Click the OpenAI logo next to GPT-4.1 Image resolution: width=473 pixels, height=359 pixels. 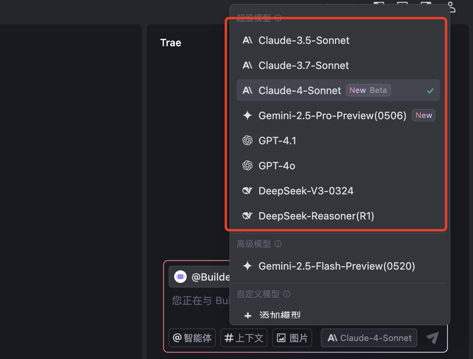[248, 140]
